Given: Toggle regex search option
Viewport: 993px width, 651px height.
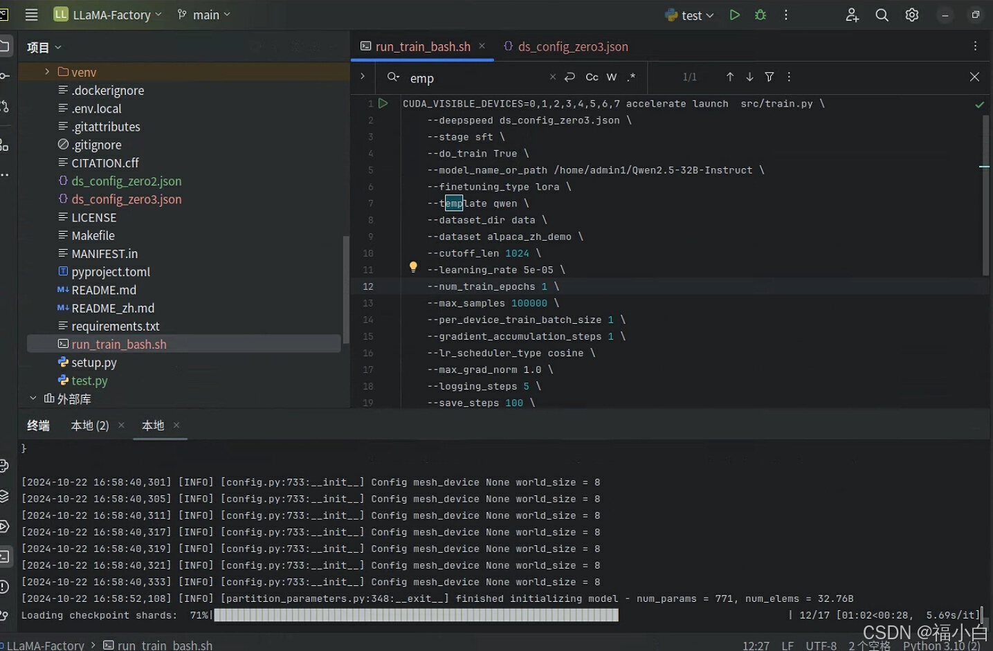Looking at the screenshot, I should pos(631,77).
